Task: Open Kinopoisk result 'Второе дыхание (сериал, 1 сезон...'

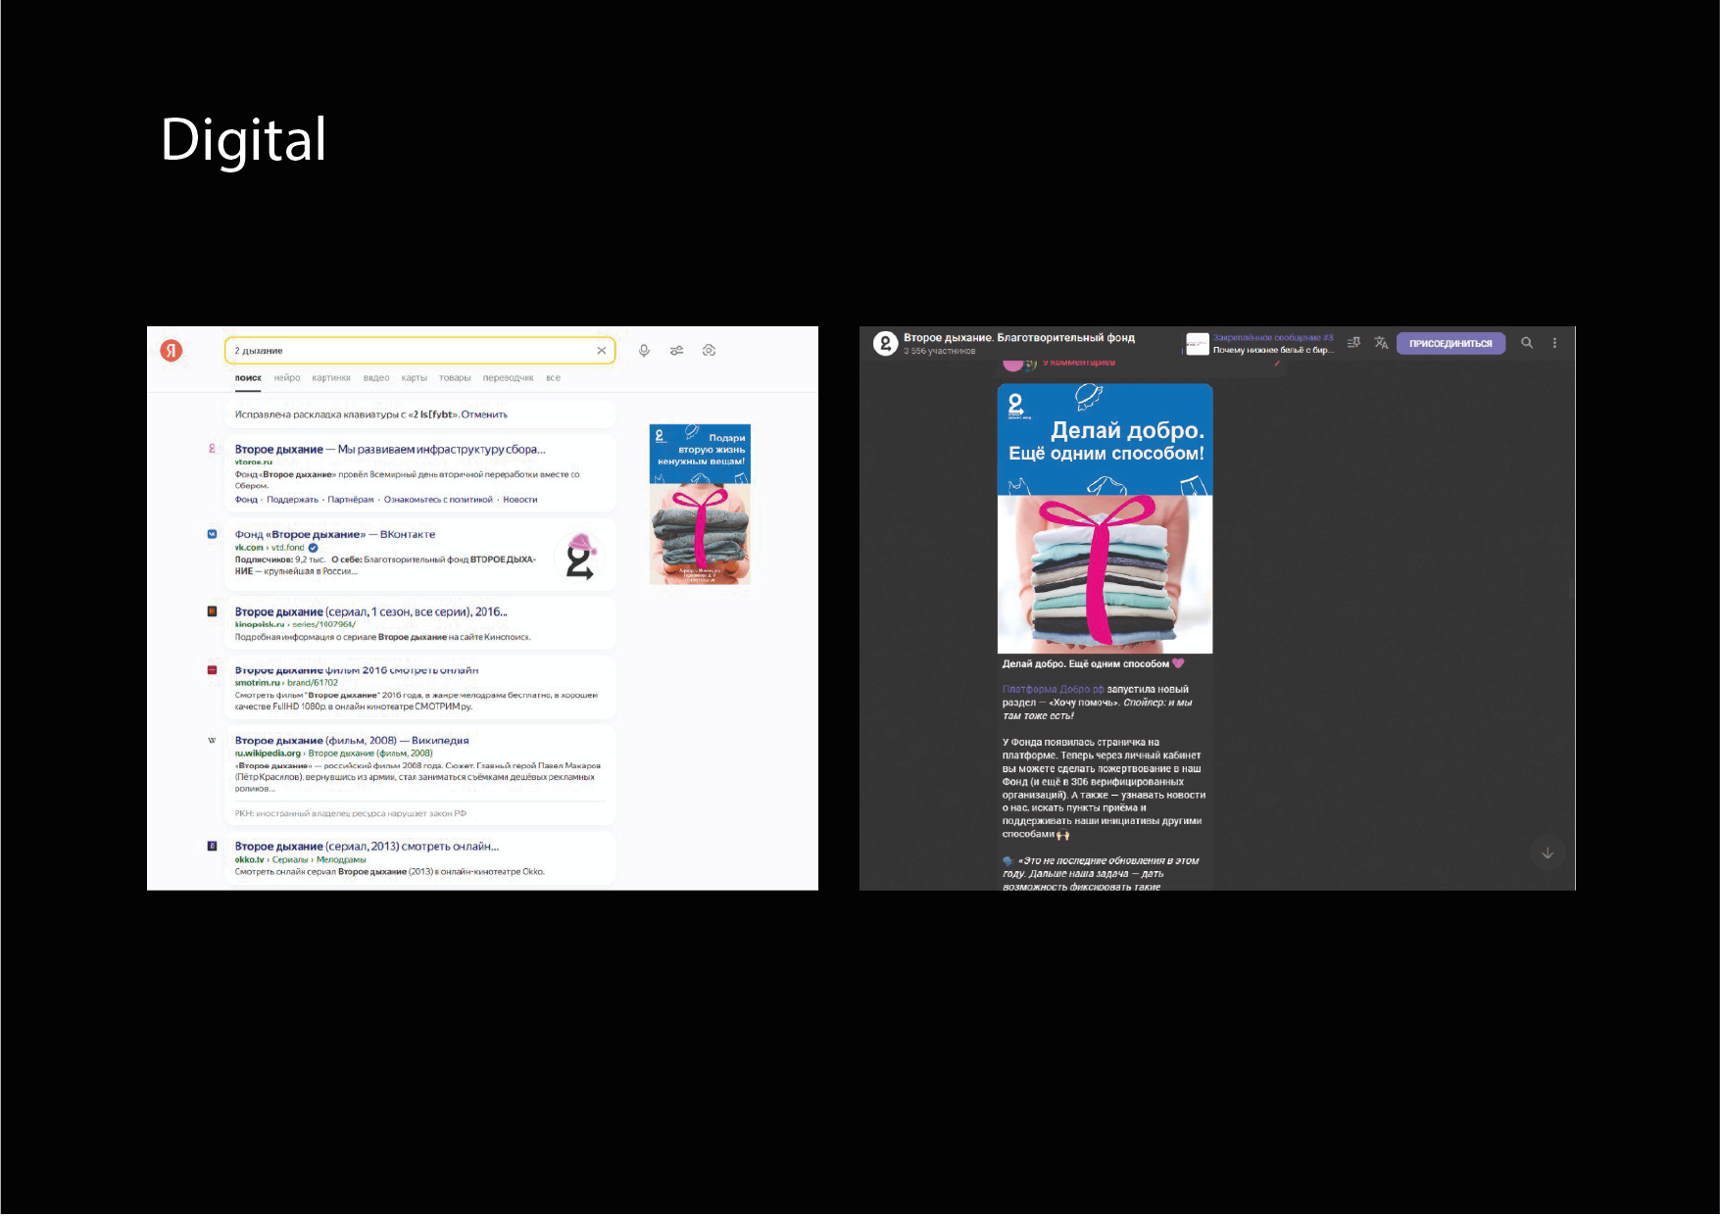Action: [x=371, y=612]
